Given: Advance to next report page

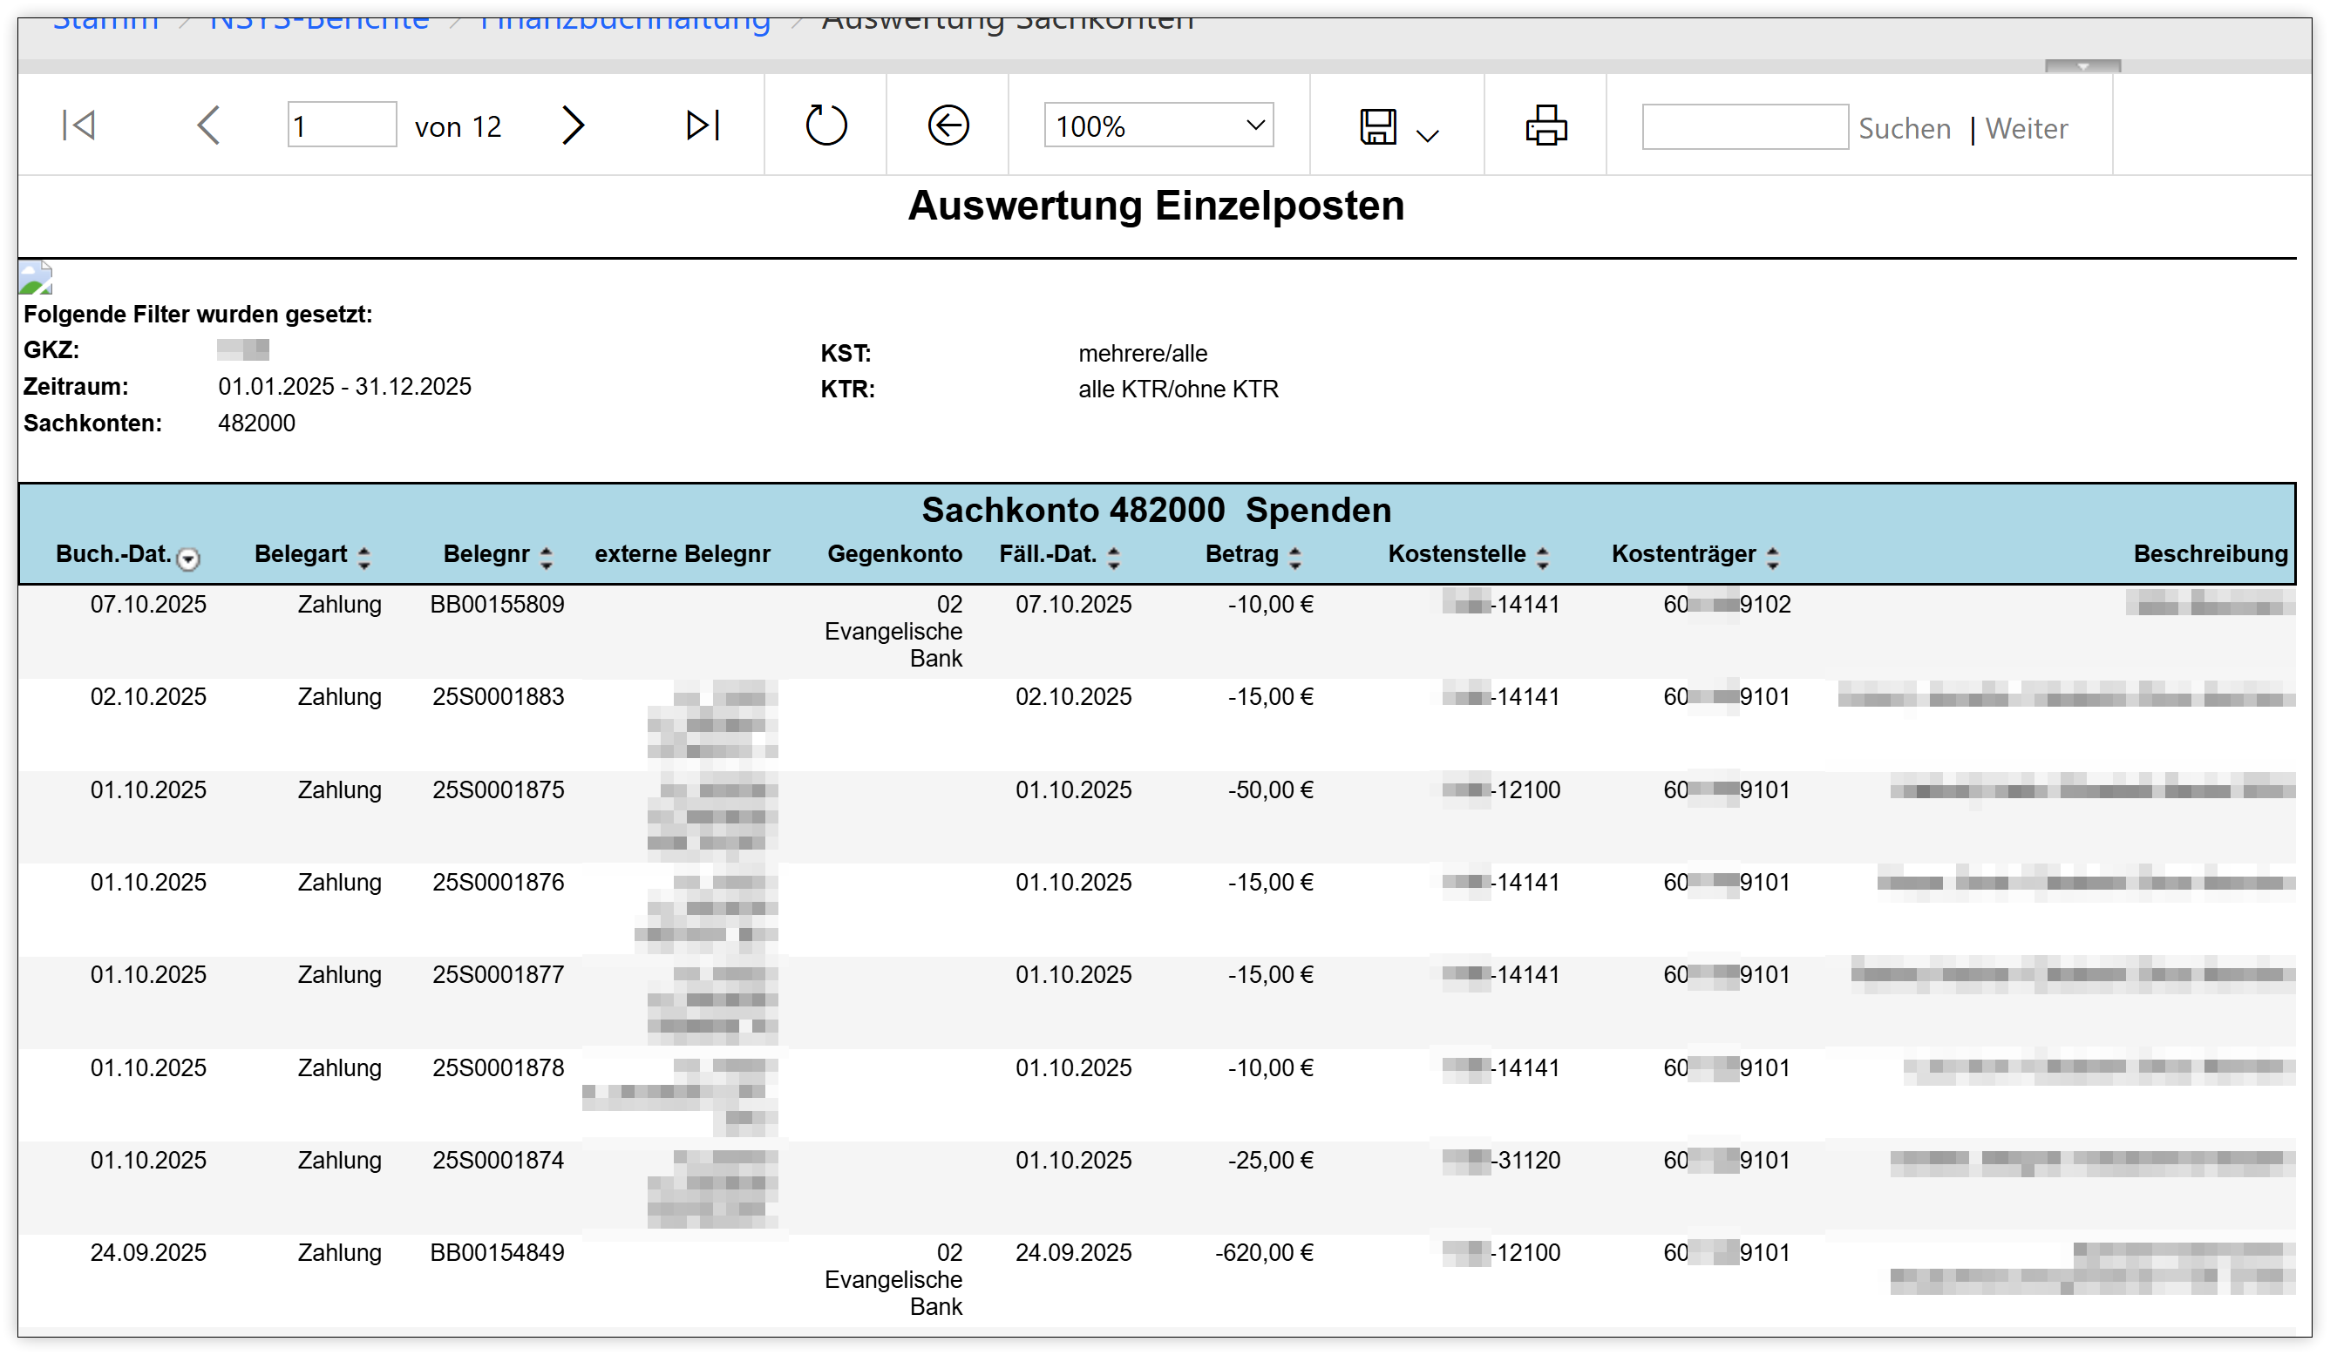Looking at the screenshot, I should (574, 125).
